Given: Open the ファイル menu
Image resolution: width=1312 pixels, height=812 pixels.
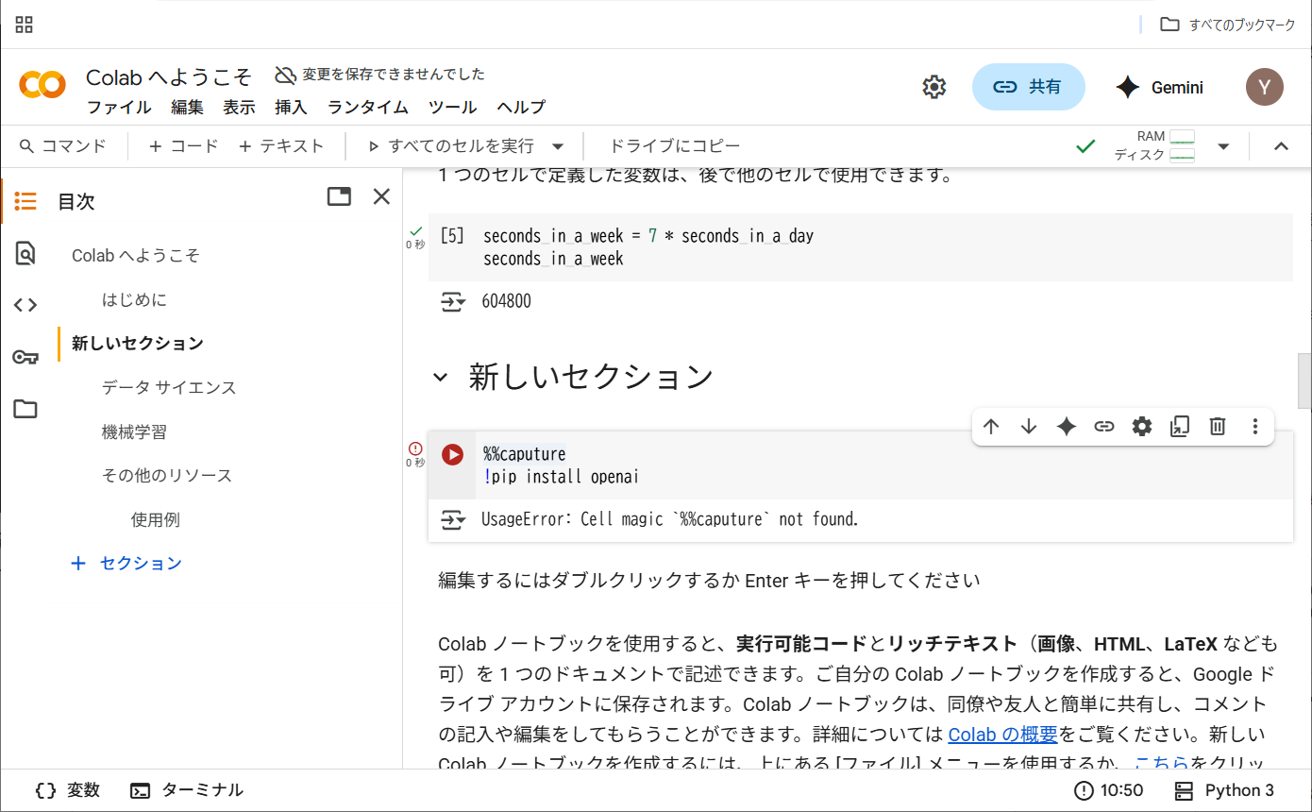Looking at the screenshot, I should click(x=119, y=107).
